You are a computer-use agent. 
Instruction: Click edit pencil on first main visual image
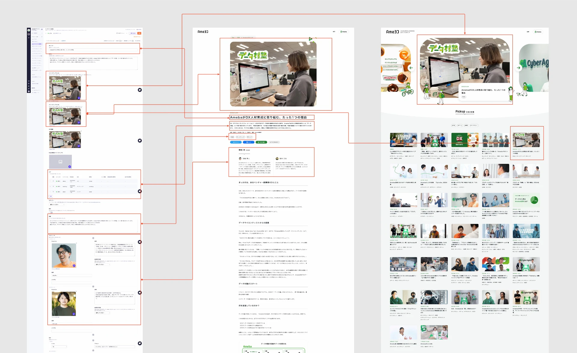(79, 98)
